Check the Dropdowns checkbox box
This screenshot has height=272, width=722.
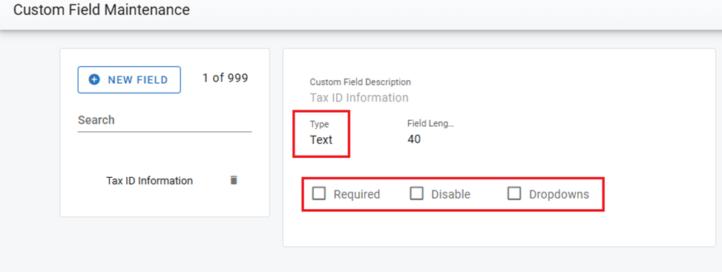514,193
